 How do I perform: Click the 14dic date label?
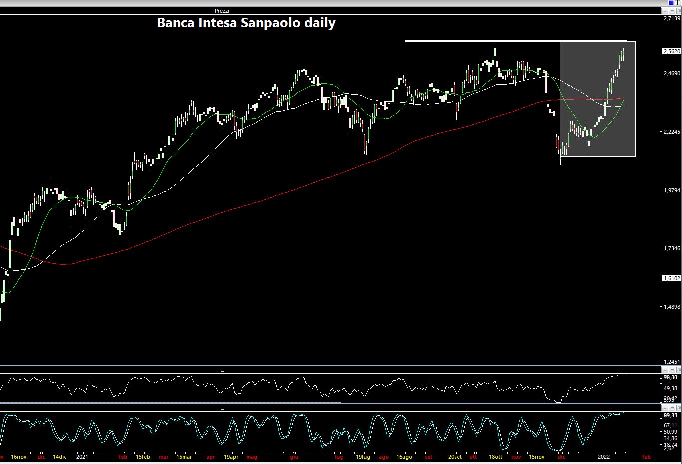tap(59, 457)
